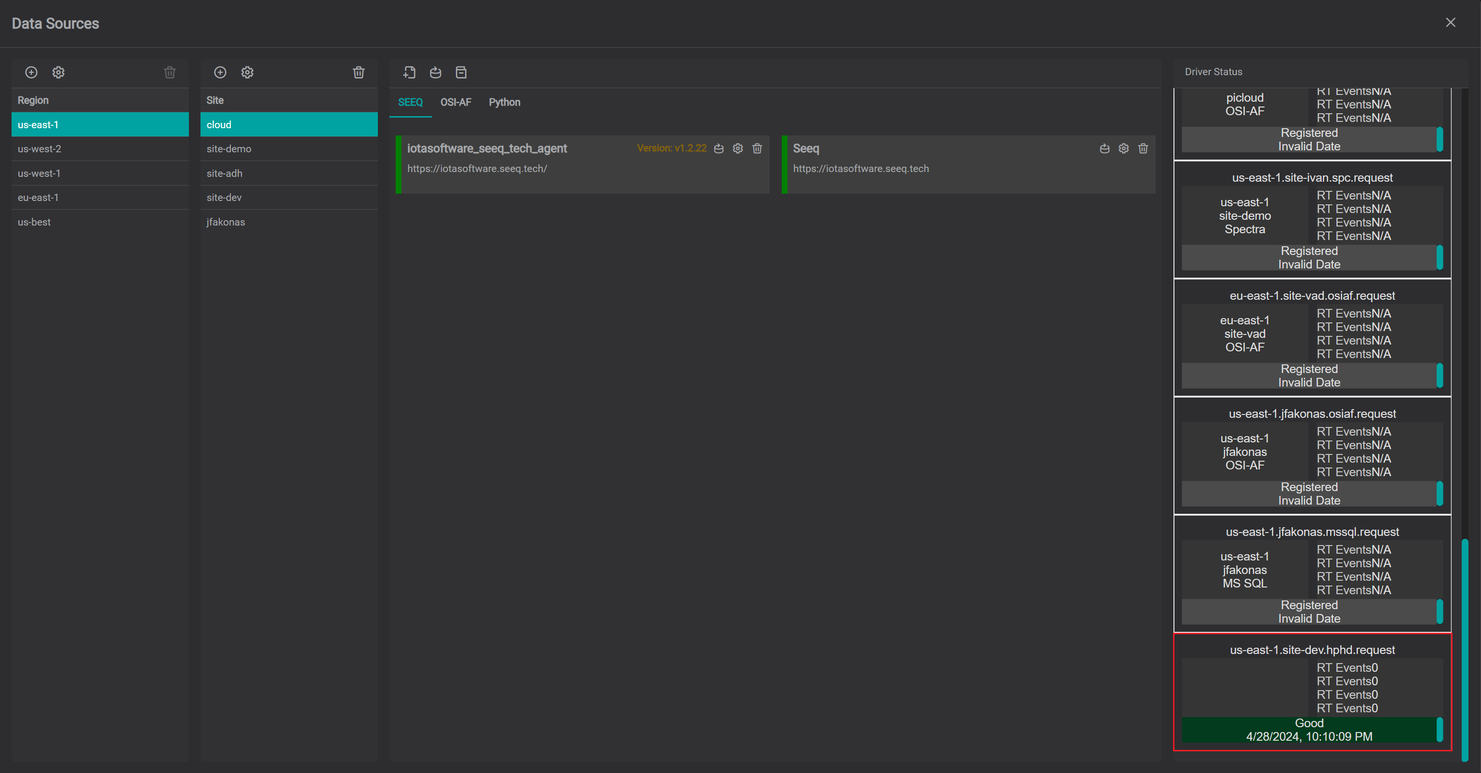The width and height of the screenshot is (1481, 773).
Task: Click the eu-east-1.site-vad.osiaf.request driver title
Action: (1312, 296)
